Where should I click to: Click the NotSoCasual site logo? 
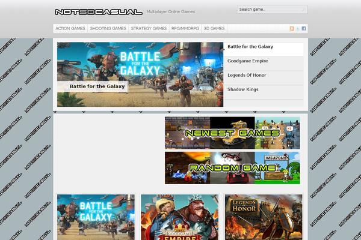[x=99, y=12]
